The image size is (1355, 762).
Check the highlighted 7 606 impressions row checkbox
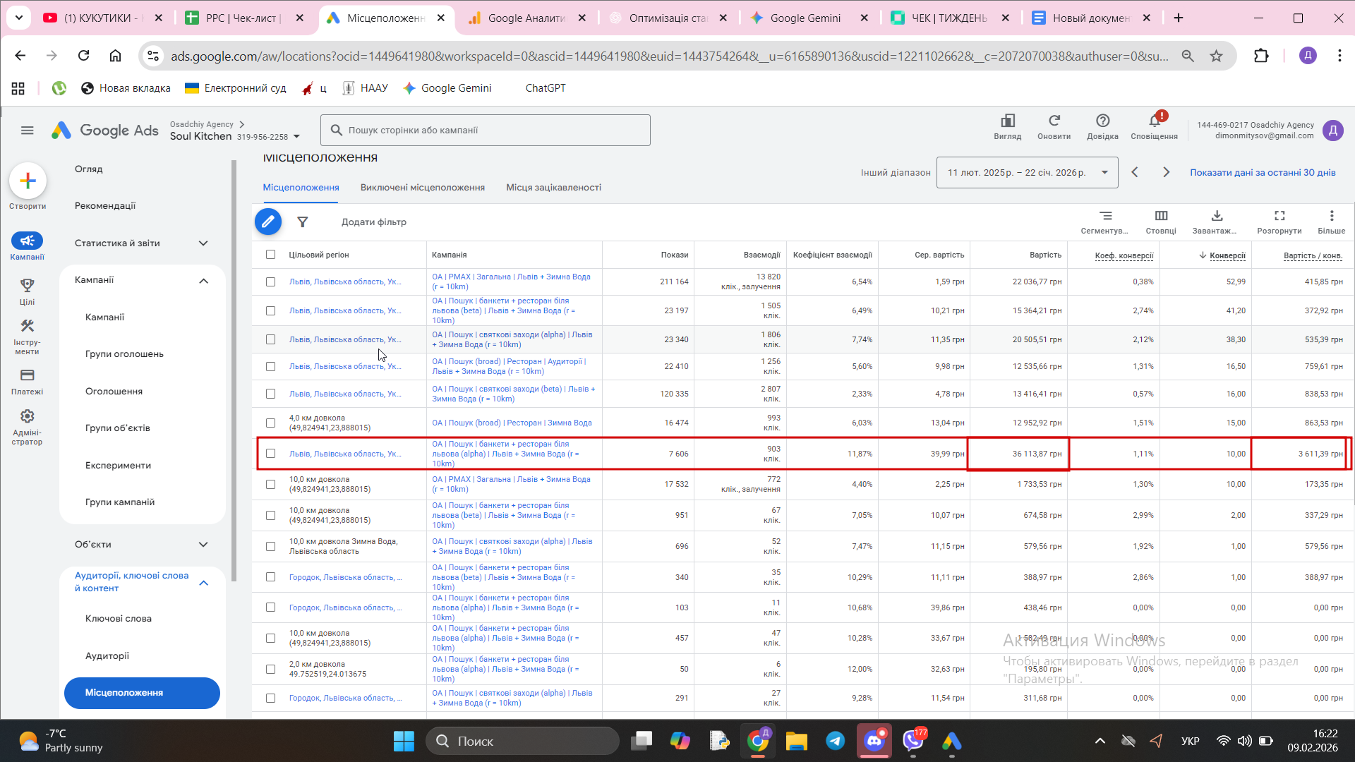click(270, 454)
